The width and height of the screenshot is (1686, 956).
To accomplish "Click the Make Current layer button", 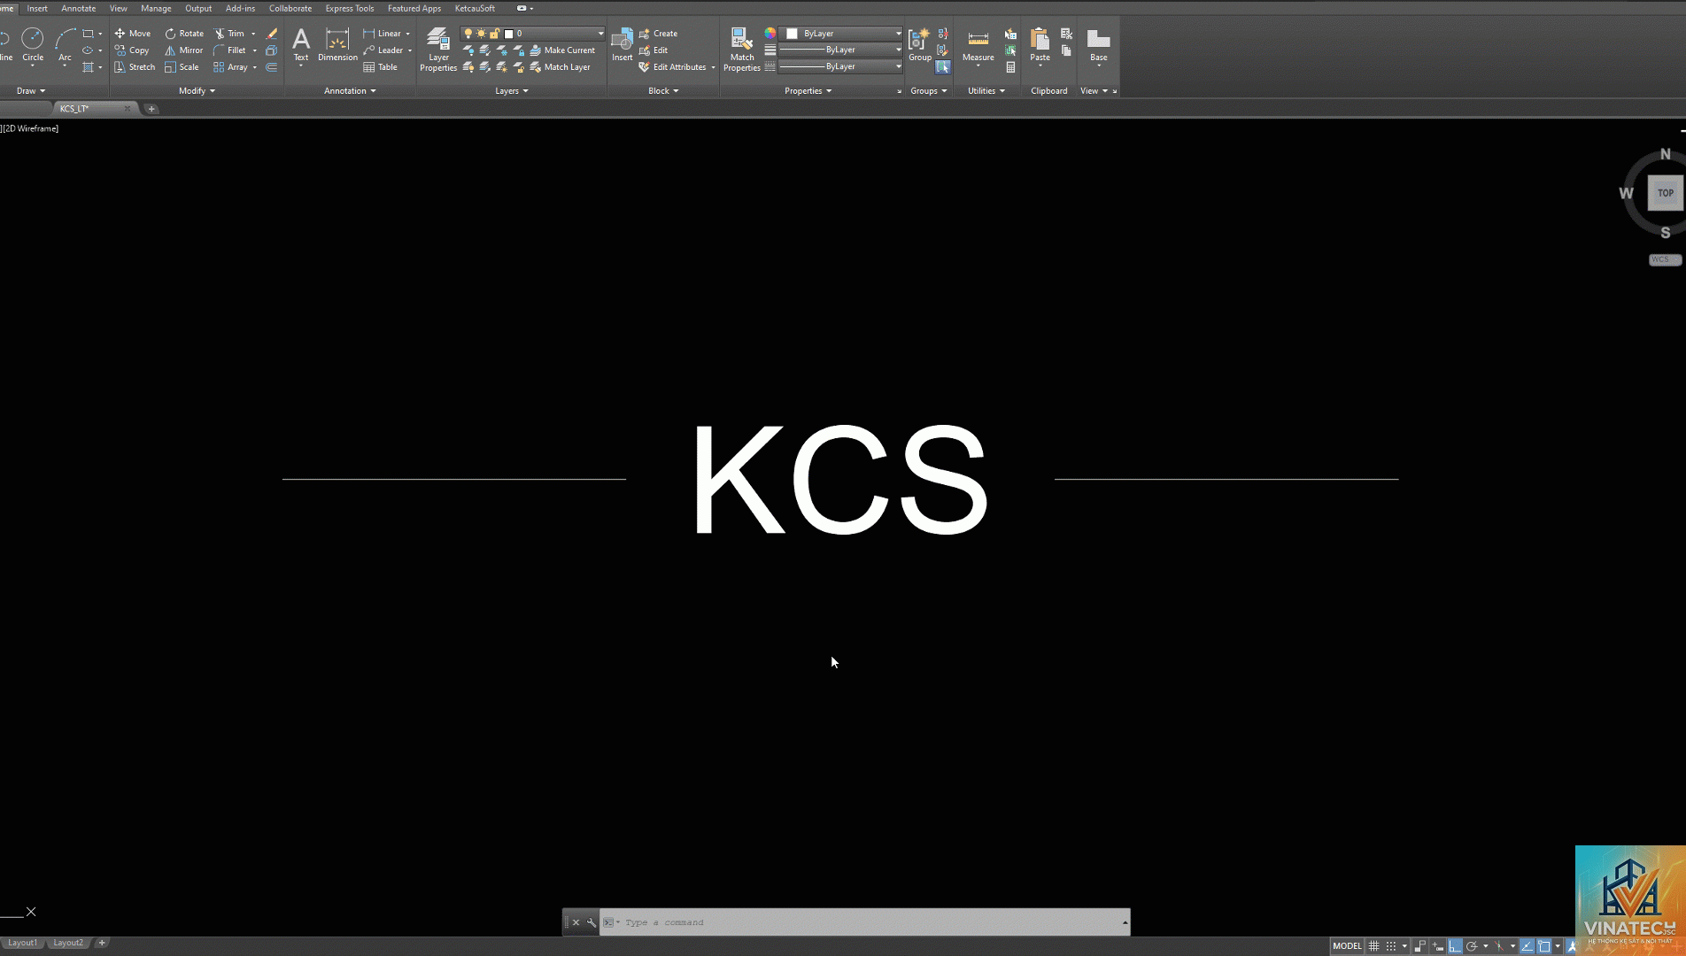I will [562, 50].
